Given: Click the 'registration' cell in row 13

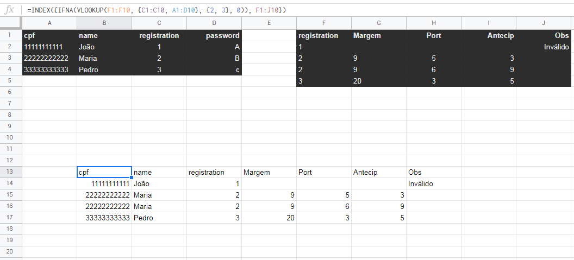Looking at the screenshot, I should point(214,172).
